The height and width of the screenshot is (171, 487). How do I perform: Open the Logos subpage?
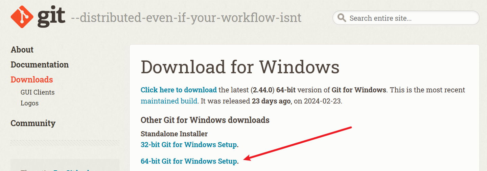[x=29, y=103]
